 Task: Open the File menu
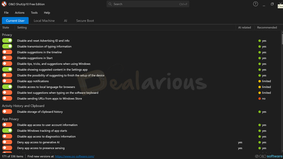6,13
